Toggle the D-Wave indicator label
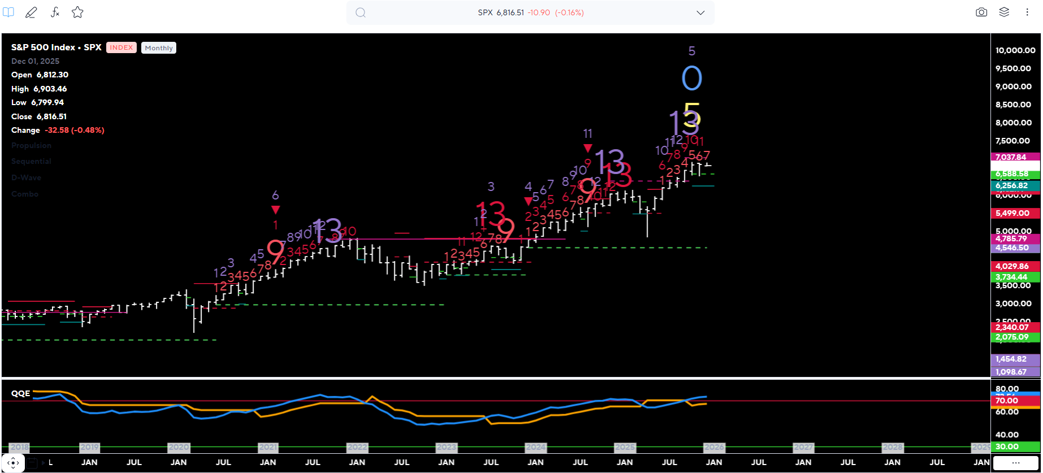The height and width of the screenshot is (473, 1043). point(27,178)
